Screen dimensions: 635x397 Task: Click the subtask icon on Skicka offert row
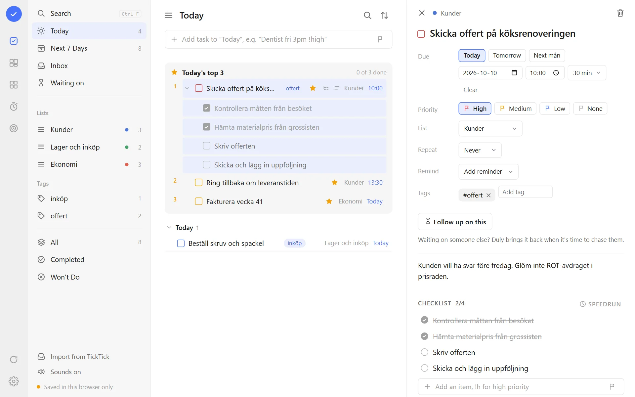click(326, 88)
